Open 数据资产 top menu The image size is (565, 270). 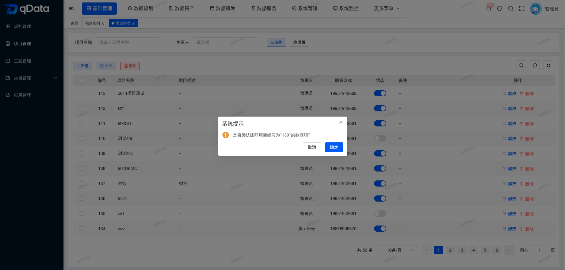pyautogui.click(x=181, y=9)
